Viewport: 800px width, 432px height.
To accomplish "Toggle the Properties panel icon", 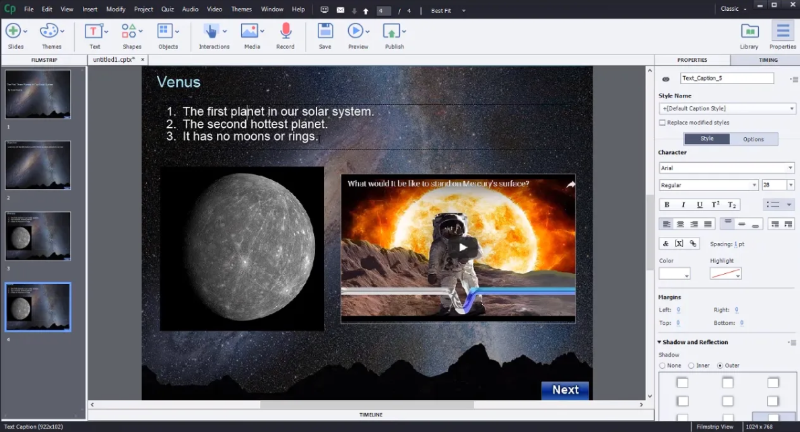I will [782, 32].
